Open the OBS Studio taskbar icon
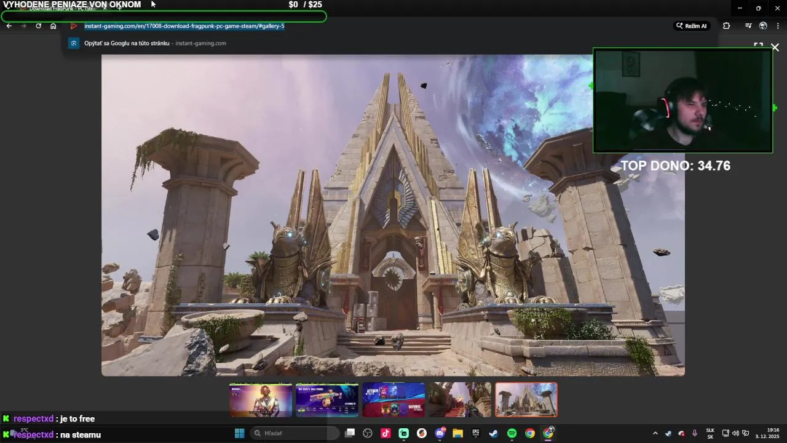 click(x=368, y=433)
